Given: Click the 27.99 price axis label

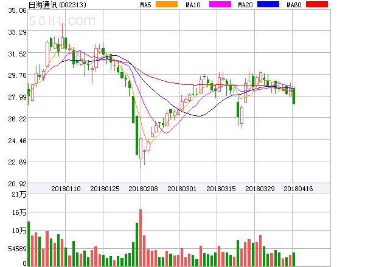Looking at the screenshot, I should point(18,97).
